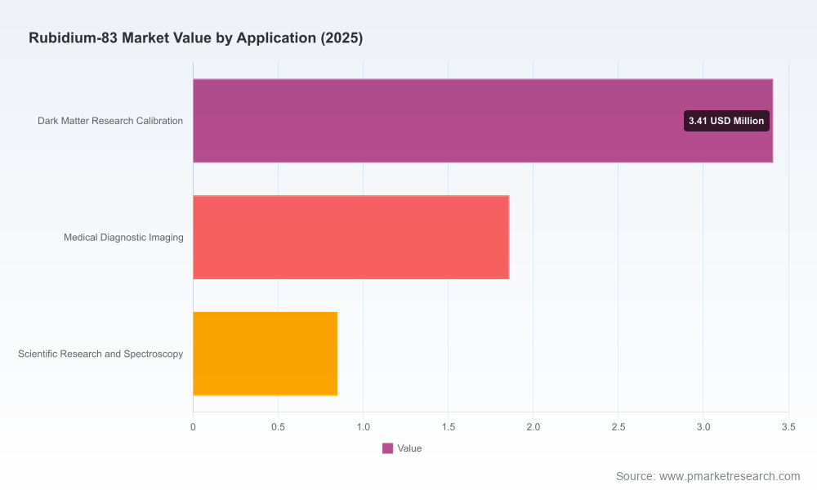Toggle the Value legend color swatch
The height and width of the screenshot is (490, 817).
point(387,448)
